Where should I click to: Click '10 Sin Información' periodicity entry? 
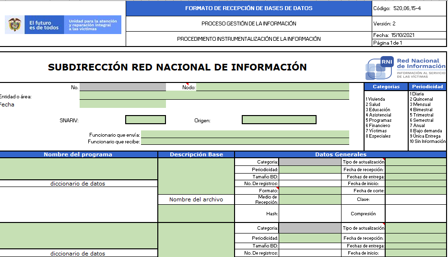tap(427, 141)
